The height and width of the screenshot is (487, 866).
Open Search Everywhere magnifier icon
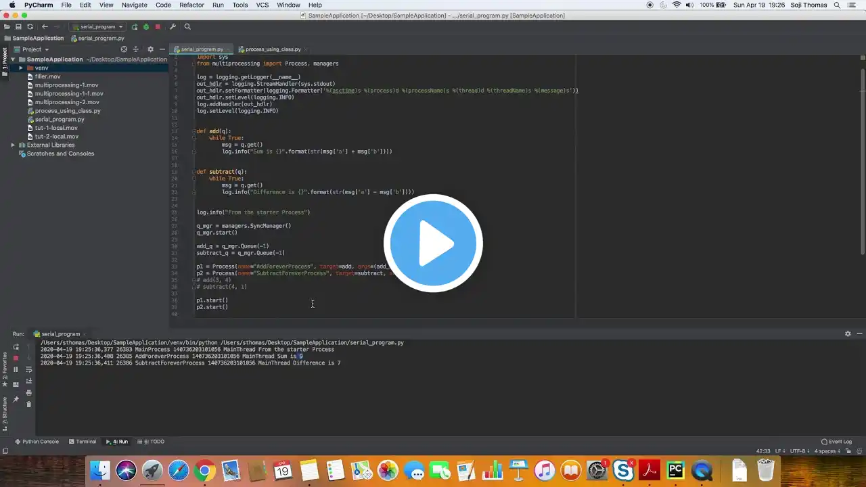click(187, 27)
